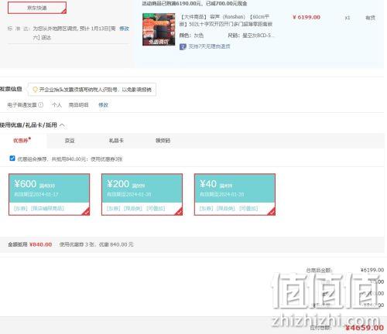Select the 优惠券 tab
Screen dimensions: 387x334
tap(22, 141)
